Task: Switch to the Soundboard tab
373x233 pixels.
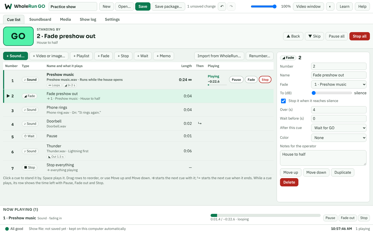Action: point(40,19)
